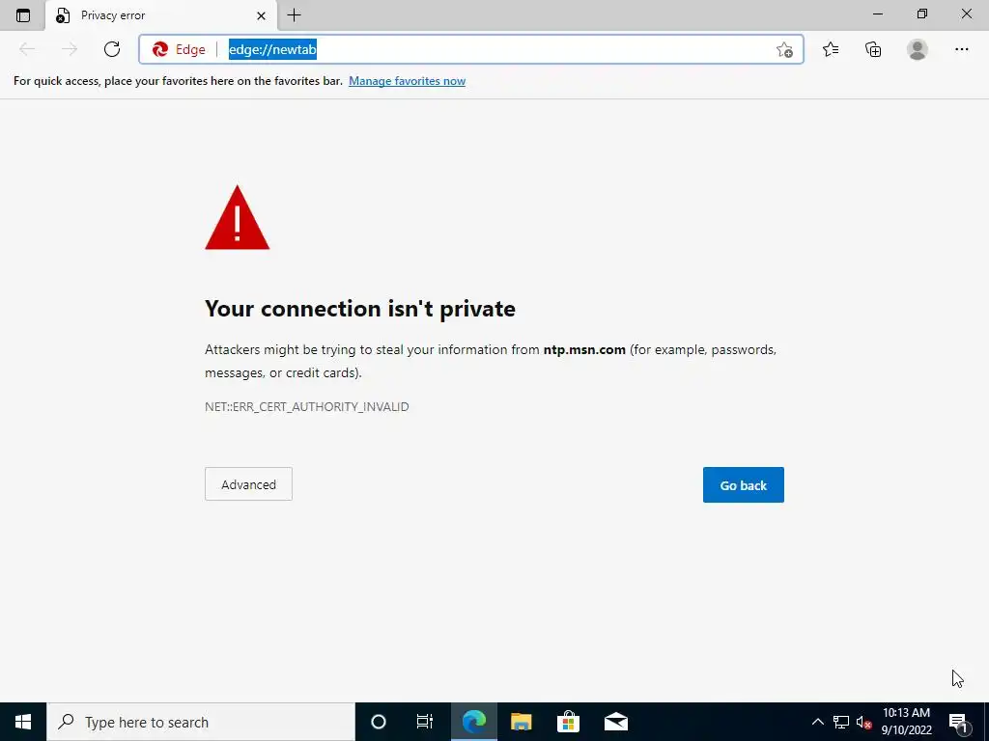Screen dimensions: 989x741
Task: Open Microsoft Store from the taskbar
Action: click(568, 722)
